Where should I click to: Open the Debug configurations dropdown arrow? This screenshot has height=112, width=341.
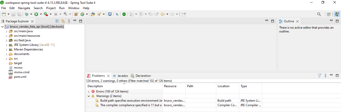(31, 14)
